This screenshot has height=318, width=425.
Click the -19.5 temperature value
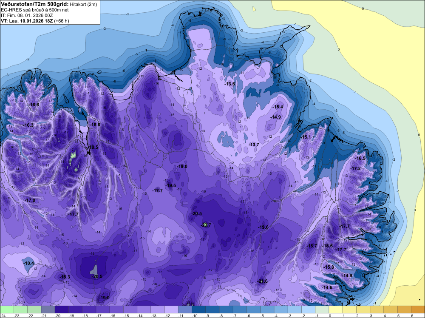(170, 185)
